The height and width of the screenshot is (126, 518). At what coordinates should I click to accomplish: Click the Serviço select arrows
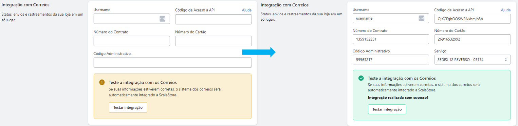pyautogui.click(x=506, y=60)
